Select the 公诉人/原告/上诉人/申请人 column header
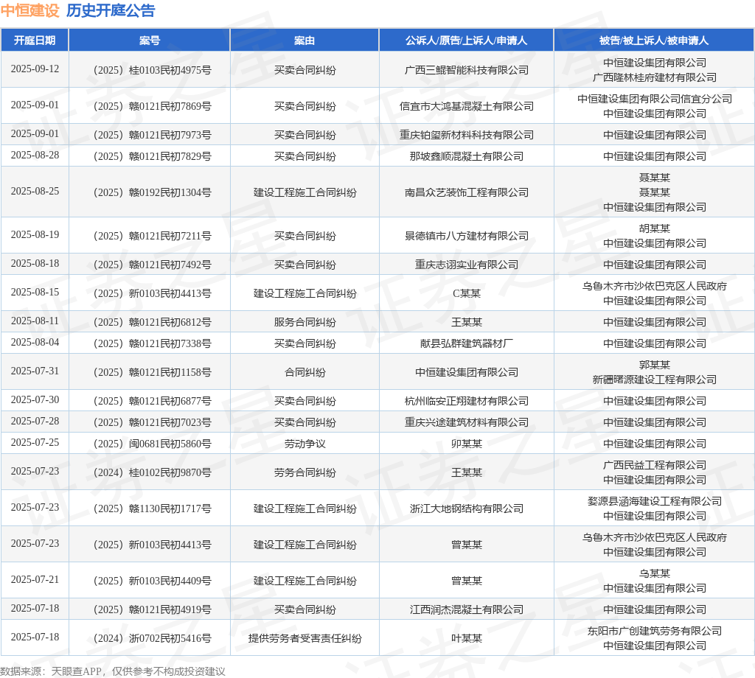The height and width of the screenshot is (678, 755). (x=467, y=41)
